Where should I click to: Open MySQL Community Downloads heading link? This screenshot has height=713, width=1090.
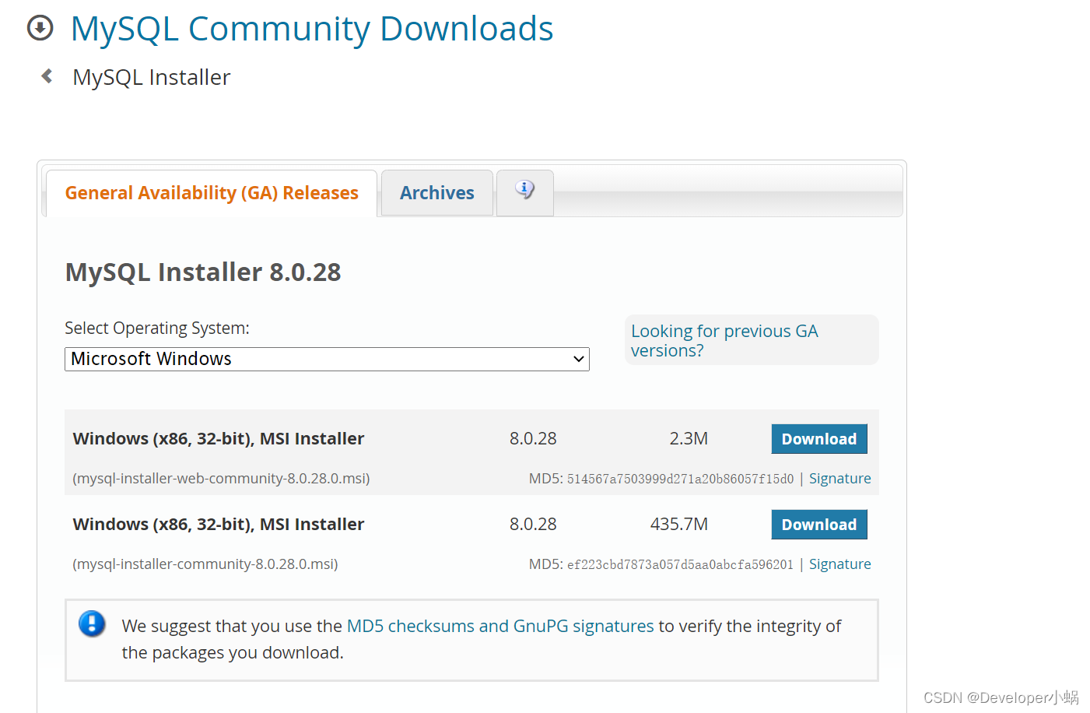[x=312, y=29]
